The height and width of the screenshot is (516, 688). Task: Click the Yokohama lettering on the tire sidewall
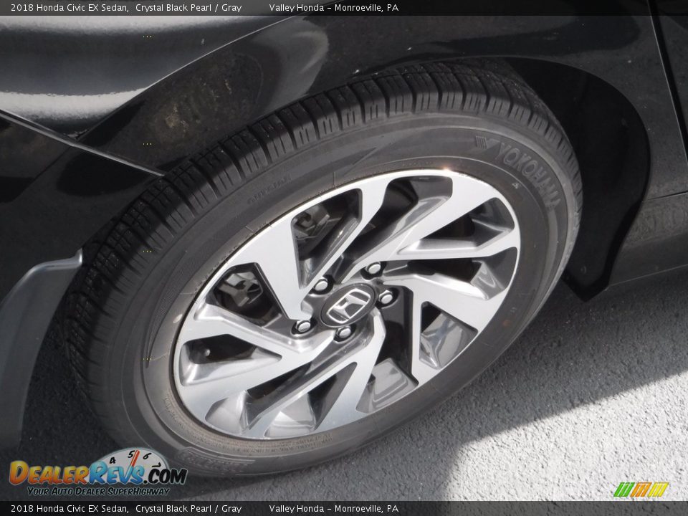pos(528,173)
